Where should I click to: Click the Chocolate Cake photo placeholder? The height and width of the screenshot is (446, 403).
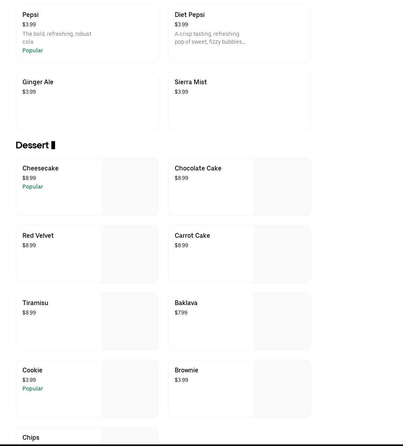point(282,187)
